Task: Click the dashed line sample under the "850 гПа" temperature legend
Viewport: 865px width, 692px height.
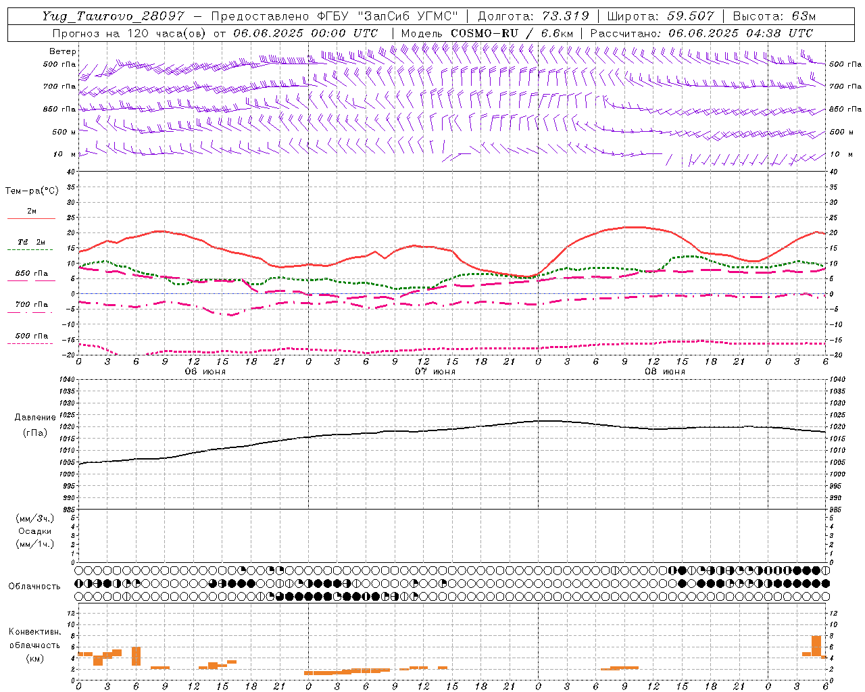Action: [31, 280]
